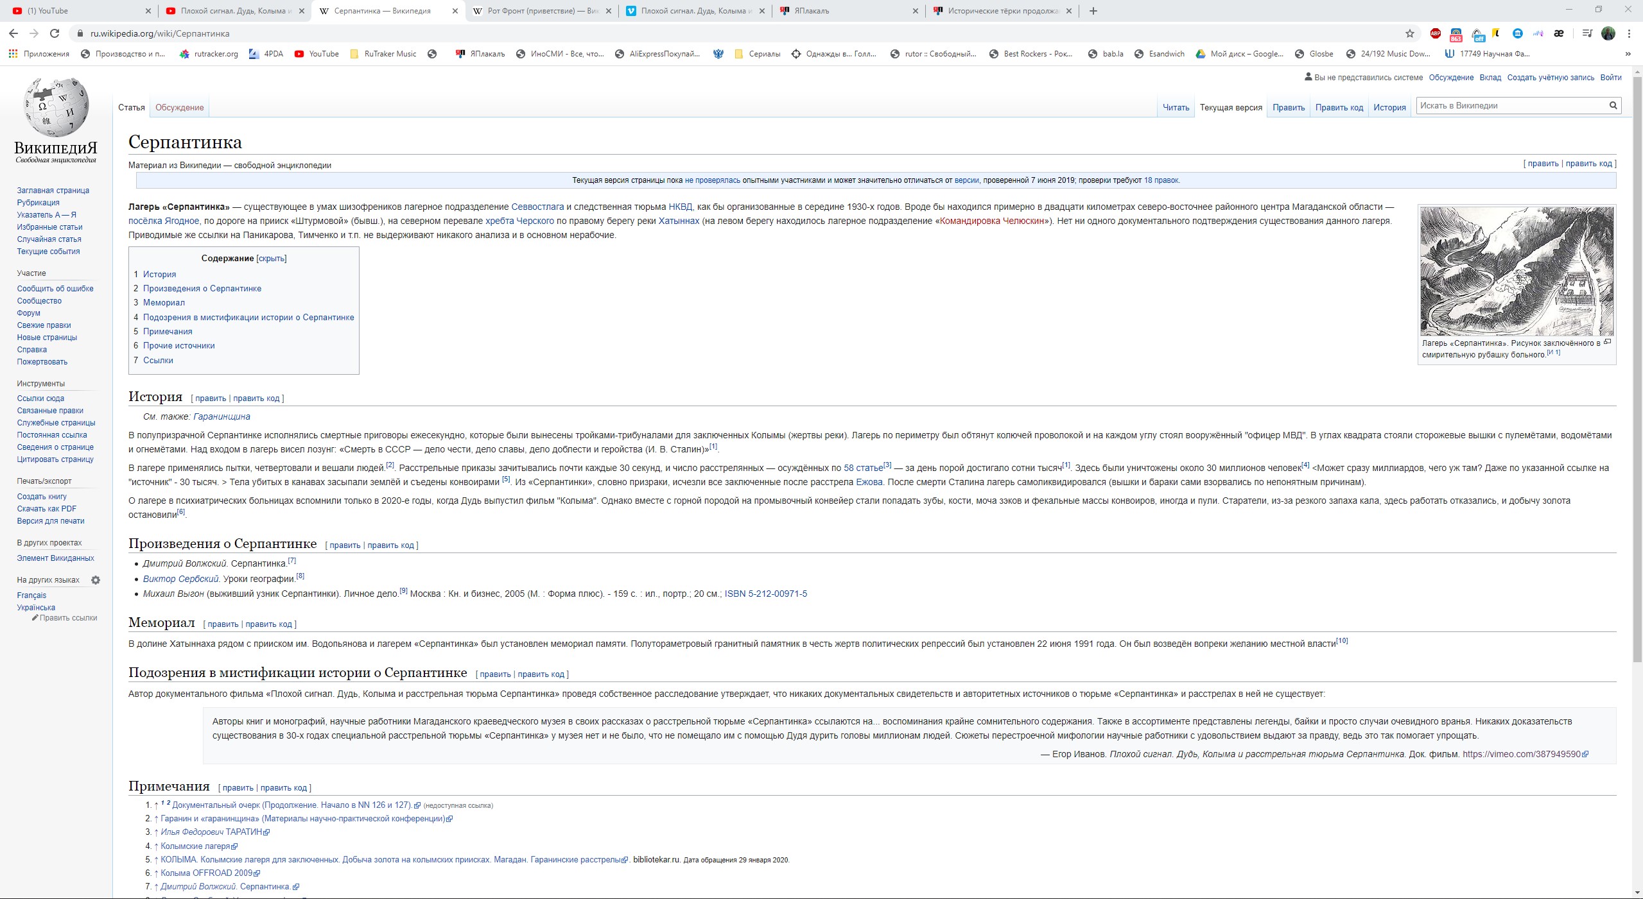Viewport: 1643px width, 899px height.
Task: Open the Apps grid in bookmarks bar
Action: [13, 54]
